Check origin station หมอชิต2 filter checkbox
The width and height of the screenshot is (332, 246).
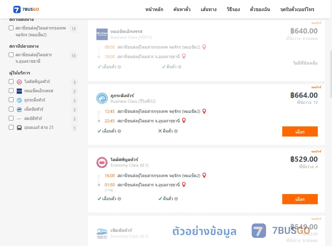(x=11, y=28)
